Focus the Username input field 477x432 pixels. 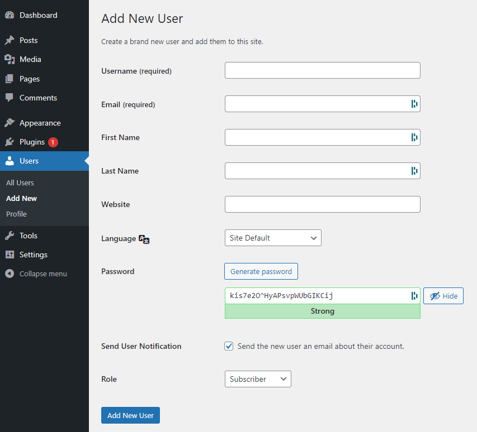pos(323,70)
